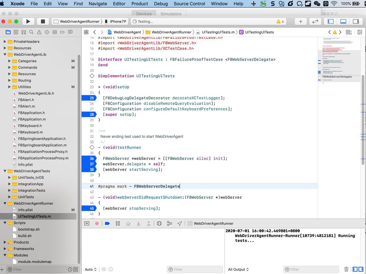Open the Debug menu

click(x=161, y=4)
